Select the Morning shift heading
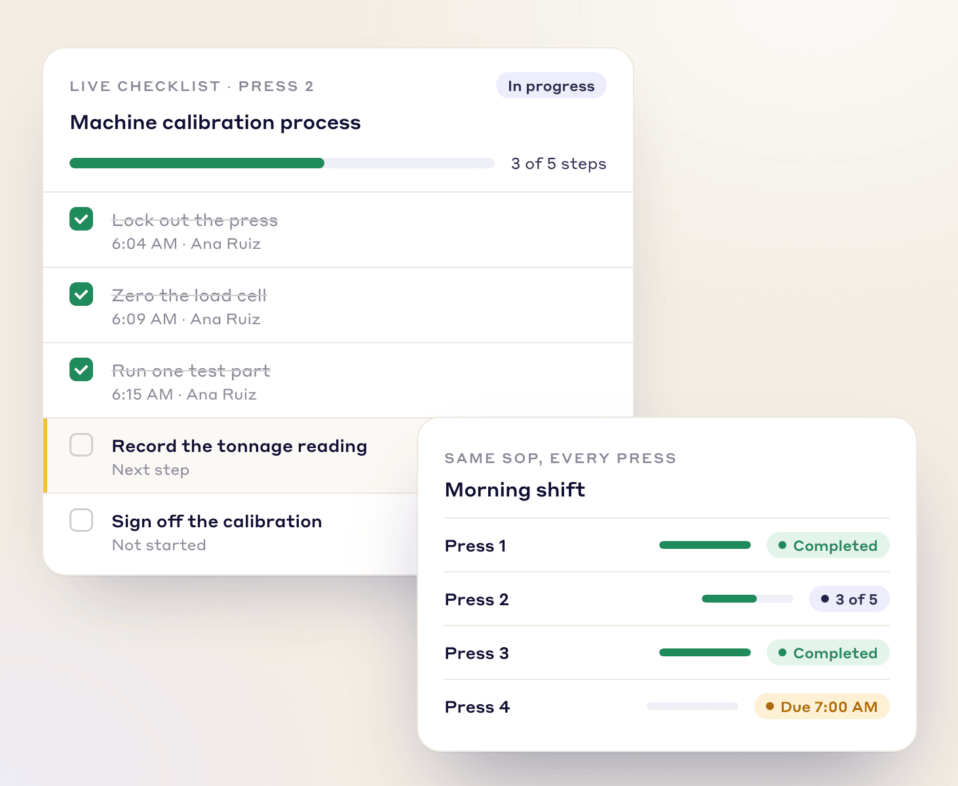This screenshot has width=958, height=786. coord(515,490)
